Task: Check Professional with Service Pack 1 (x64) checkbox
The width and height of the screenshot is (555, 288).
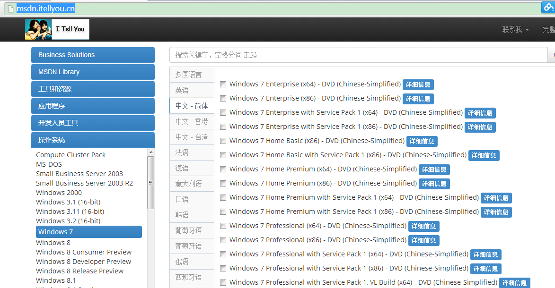Action: coord(223,254)
